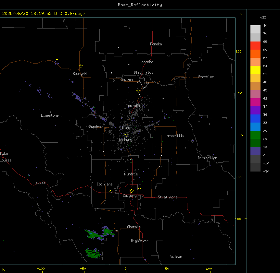The width and height of the screenshot is (280, 273).
Task: Select the Banff label
Action: (40, 184)
